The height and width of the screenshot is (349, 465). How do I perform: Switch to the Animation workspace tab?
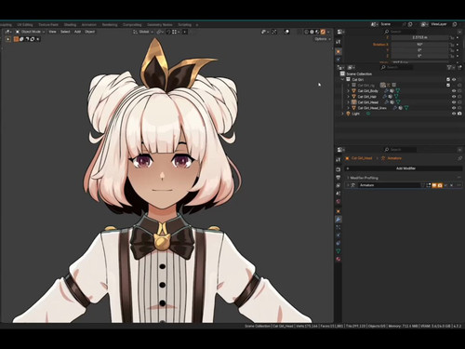click(x=89, y=25)
